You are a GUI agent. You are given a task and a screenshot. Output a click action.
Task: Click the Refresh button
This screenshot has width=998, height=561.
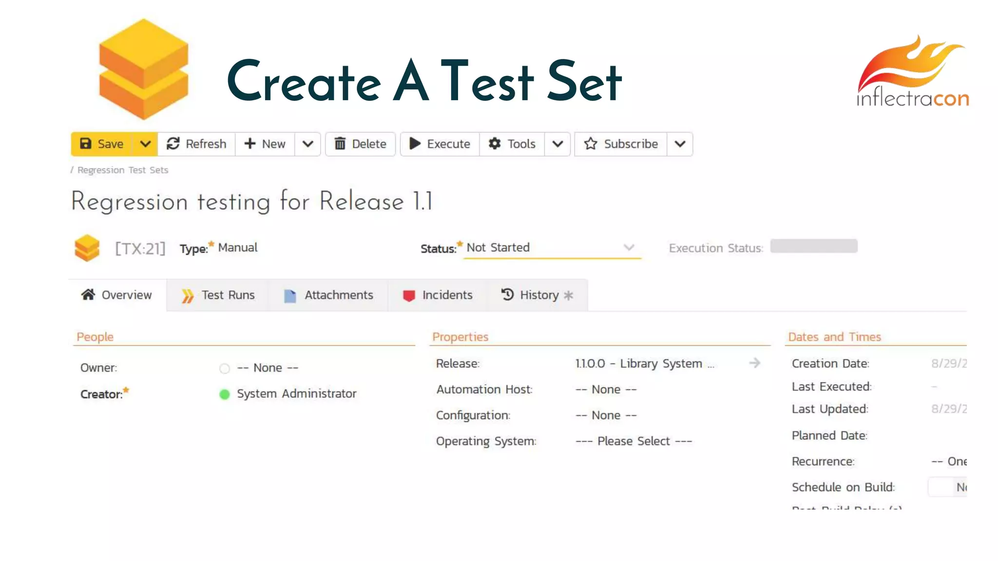196,144
